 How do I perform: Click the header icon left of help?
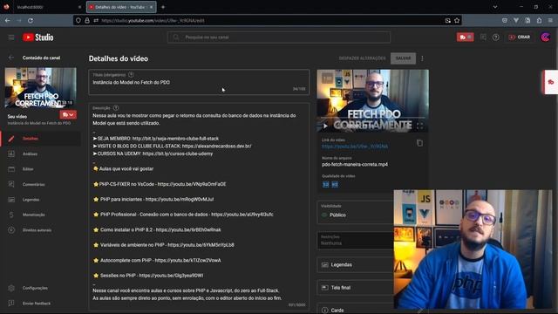[483, 37]
